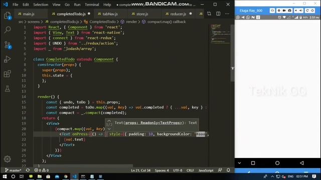Open the Run menu

(x=77, y=4)
